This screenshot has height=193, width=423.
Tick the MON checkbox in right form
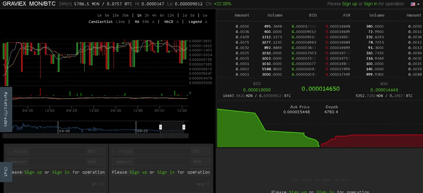click(x=208, y=184)
